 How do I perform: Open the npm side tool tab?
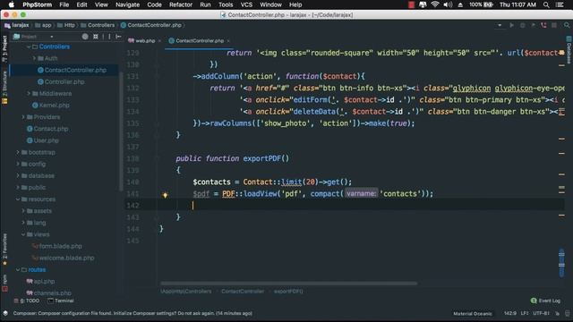(4, 283)
